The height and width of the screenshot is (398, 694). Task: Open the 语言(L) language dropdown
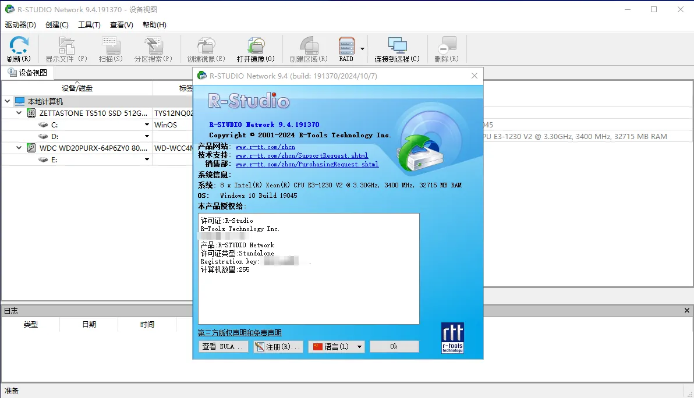(x=337, y=346)
